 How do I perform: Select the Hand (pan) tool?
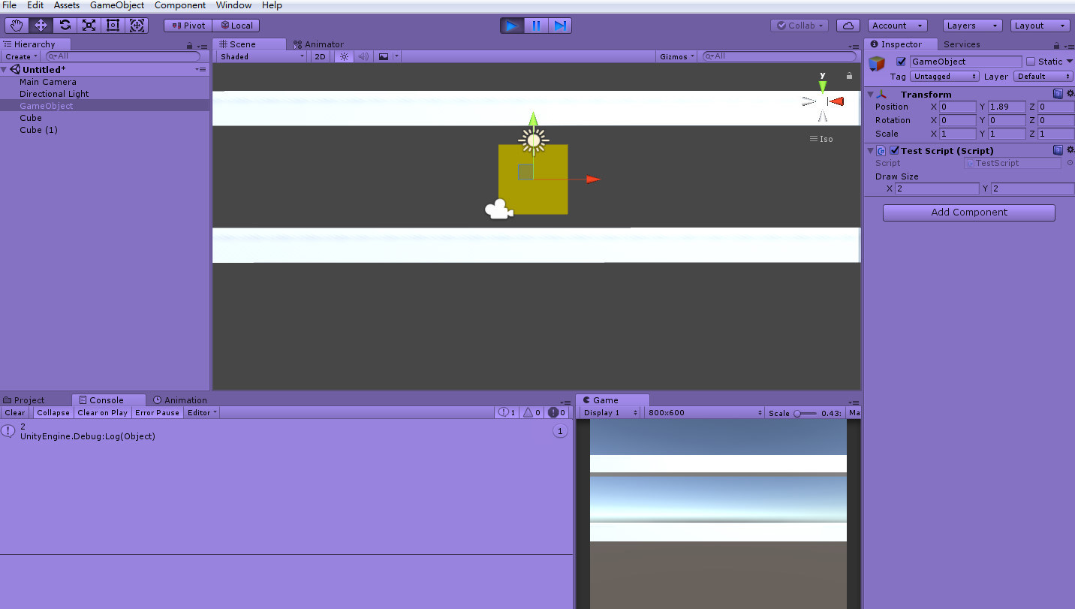(x=16, y=25)
